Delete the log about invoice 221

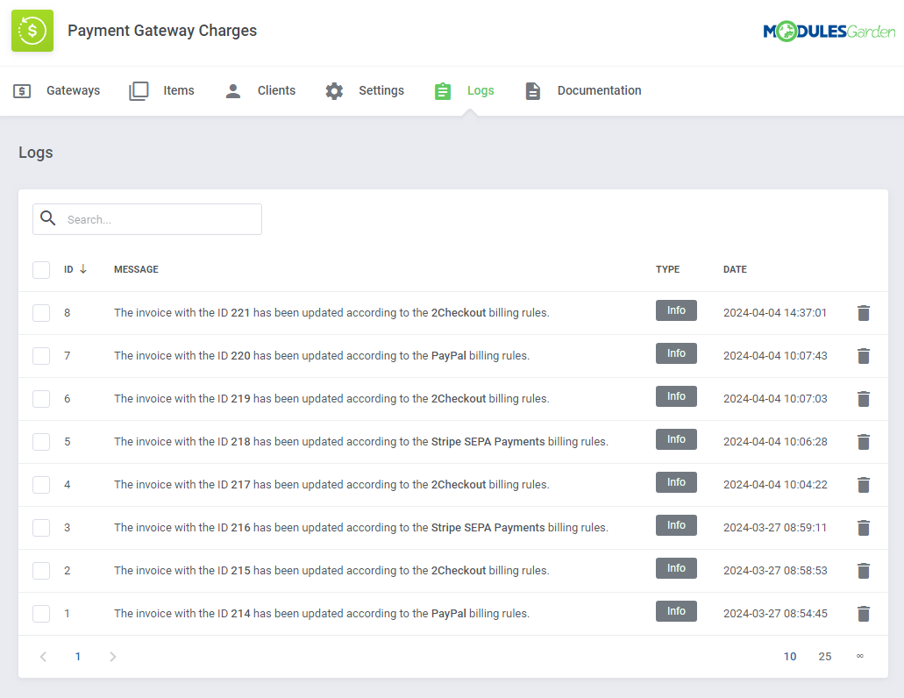pos(864,313)
